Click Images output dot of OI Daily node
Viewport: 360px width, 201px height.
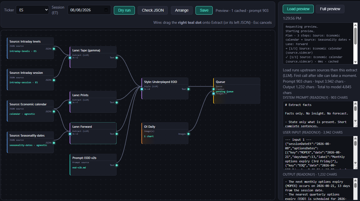(188, 134)
